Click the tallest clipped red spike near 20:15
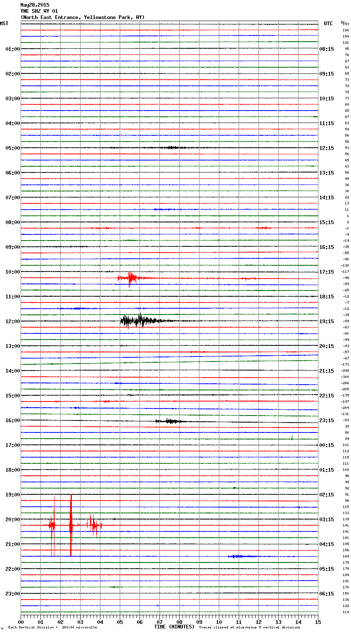 click(x=71, y=525)
